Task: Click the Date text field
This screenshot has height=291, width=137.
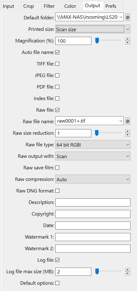Action: [x=93, y=226]
